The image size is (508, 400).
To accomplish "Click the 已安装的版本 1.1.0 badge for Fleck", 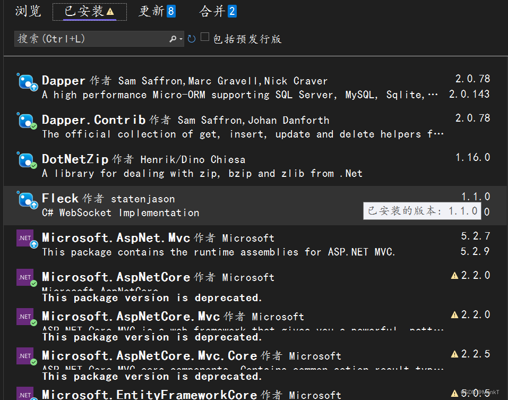I will click(422, 211).
